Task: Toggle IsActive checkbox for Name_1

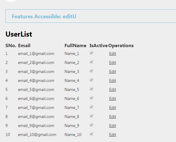Action: [91, 53]
